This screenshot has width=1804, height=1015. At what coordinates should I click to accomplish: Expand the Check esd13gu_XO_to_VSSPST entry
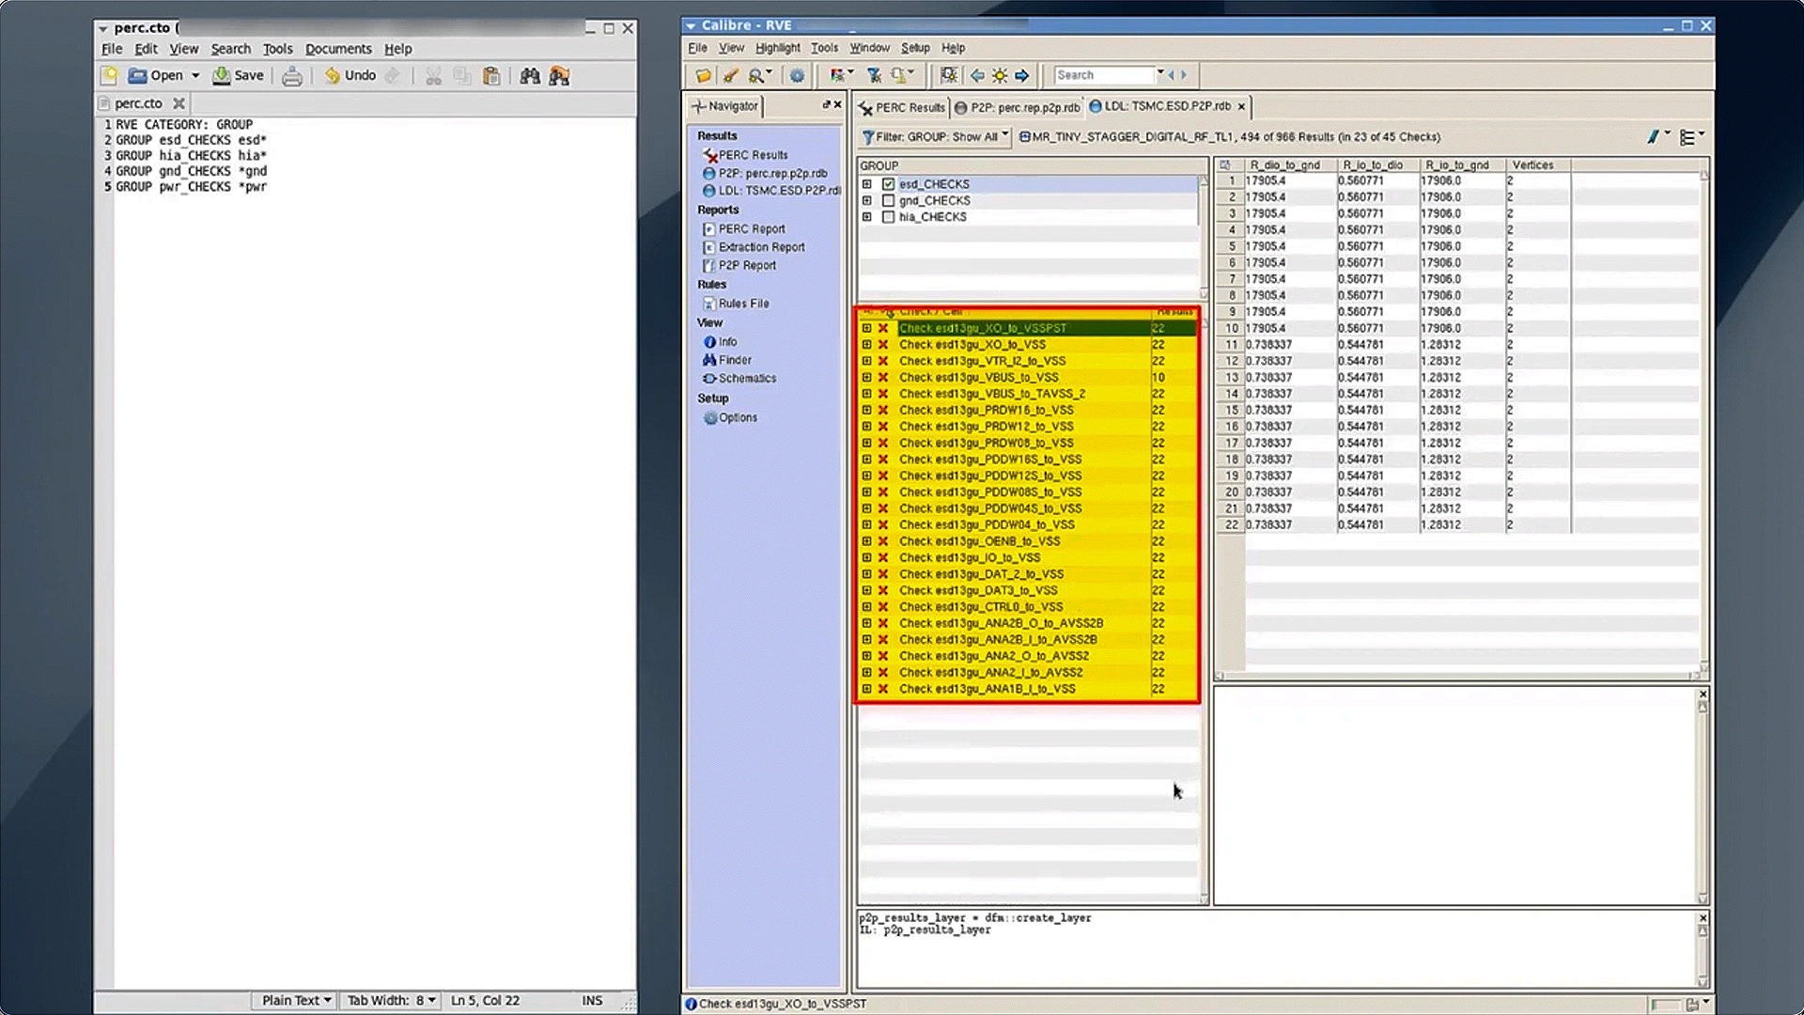point(866,328)
